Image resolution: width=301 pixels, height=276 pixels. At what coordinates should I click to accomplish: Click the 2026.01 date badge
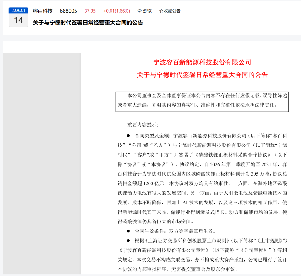point(18,10)
